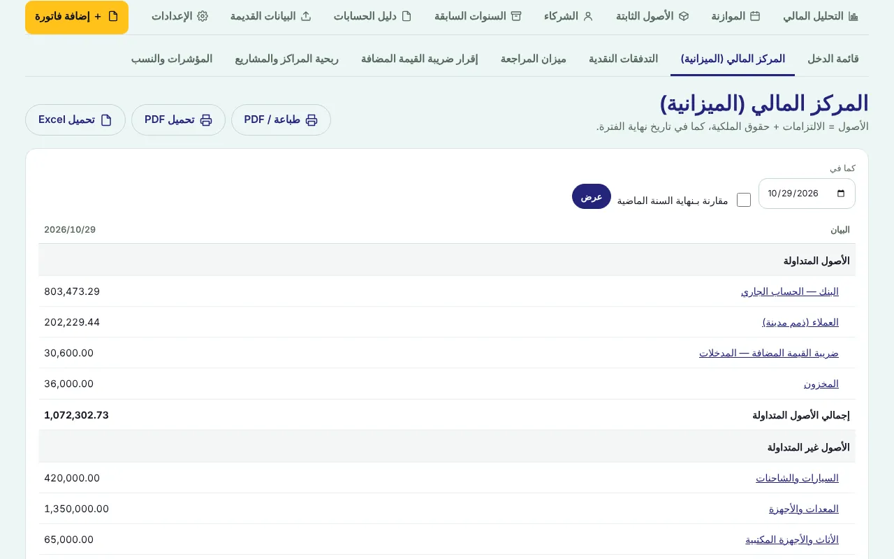This screenshot has height=559, width=894.
Task: Click the printer icon in طباعة / PDF
Action: coord(312,119)
